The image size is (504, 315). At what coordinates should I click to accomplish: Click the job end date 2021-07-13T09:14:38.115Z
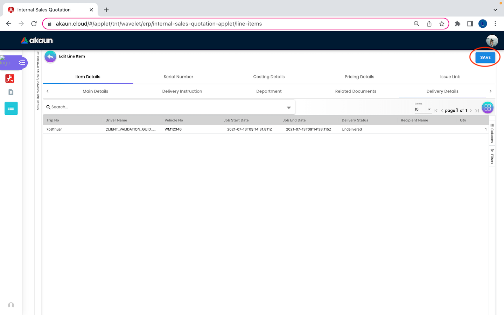(309, 129)
